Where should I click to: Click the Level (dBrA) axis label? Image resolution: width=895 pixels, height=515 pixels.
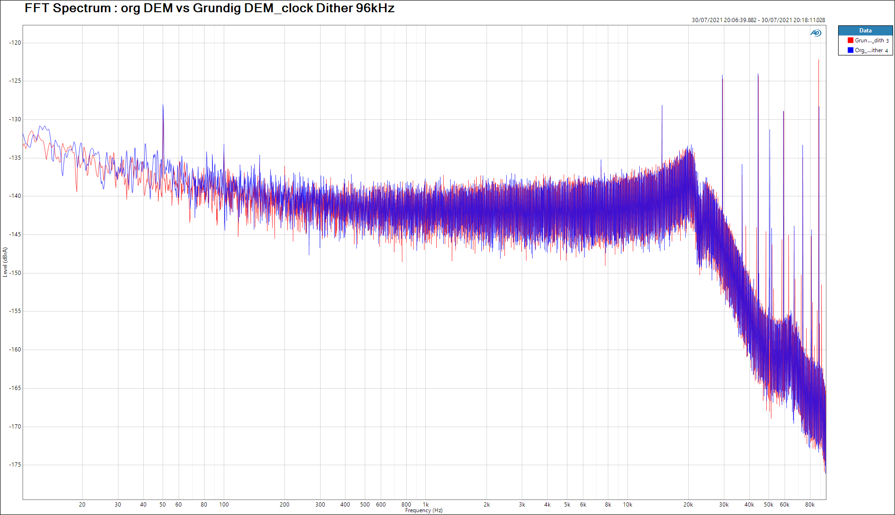[5, 262]
